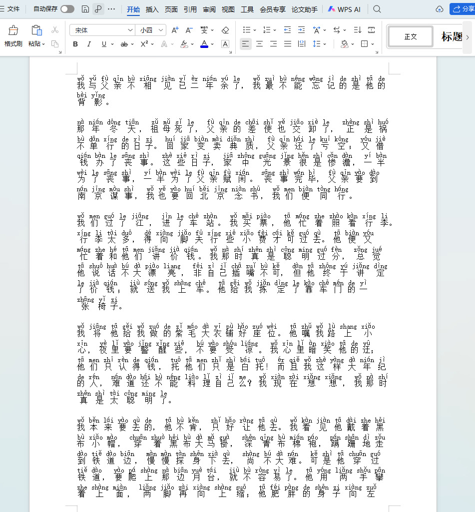This screenshot has width=475, height=512.
Task: Open the 小四 font size dropdown
Action: point(151,30)
